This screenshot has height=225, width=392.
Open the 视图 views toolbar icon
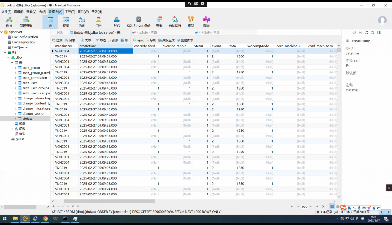click(66, 22)
